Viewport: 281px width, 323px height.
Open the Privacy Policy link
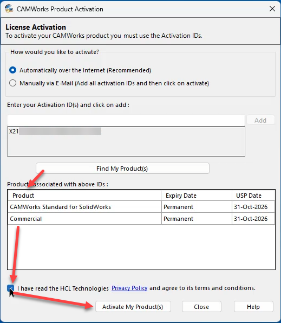129,288
